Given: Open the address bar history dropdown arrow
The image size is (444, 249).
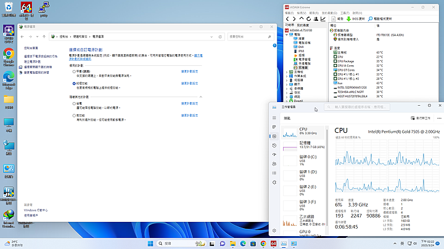Looking at the screenshot, I should pos(212,37).
